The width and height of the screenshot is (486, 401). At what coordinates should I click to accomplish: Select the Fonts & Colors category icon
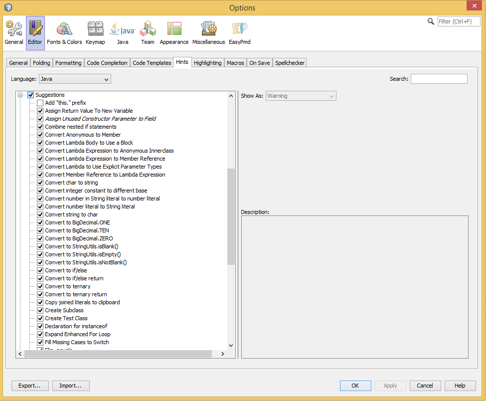coord(64,33)
